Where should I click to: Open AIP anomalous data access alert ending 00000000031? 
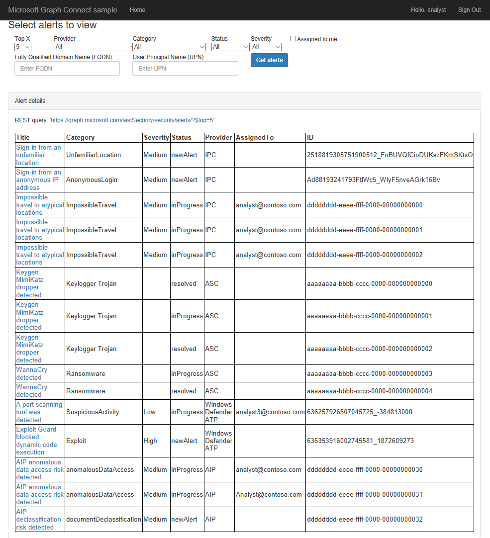[40, 494]
